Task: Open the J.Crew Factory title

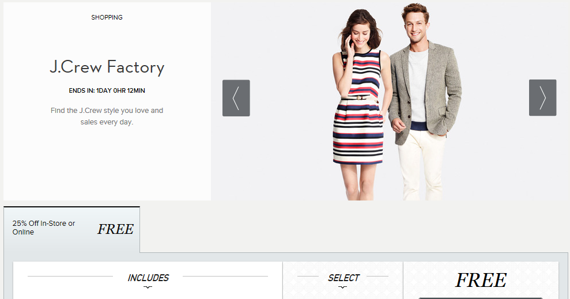Action: click(x=107, y=67)
